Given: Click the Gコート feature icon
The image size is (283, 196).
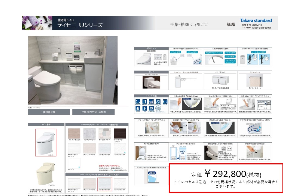Looking at the screenshot, I should [165, 102].
